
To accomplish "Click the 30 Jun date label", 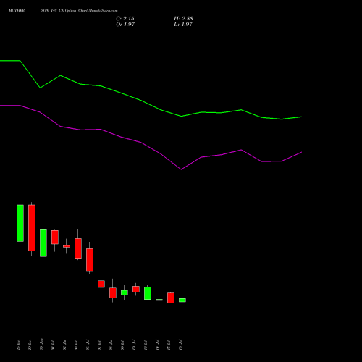I will click(41, 345).
